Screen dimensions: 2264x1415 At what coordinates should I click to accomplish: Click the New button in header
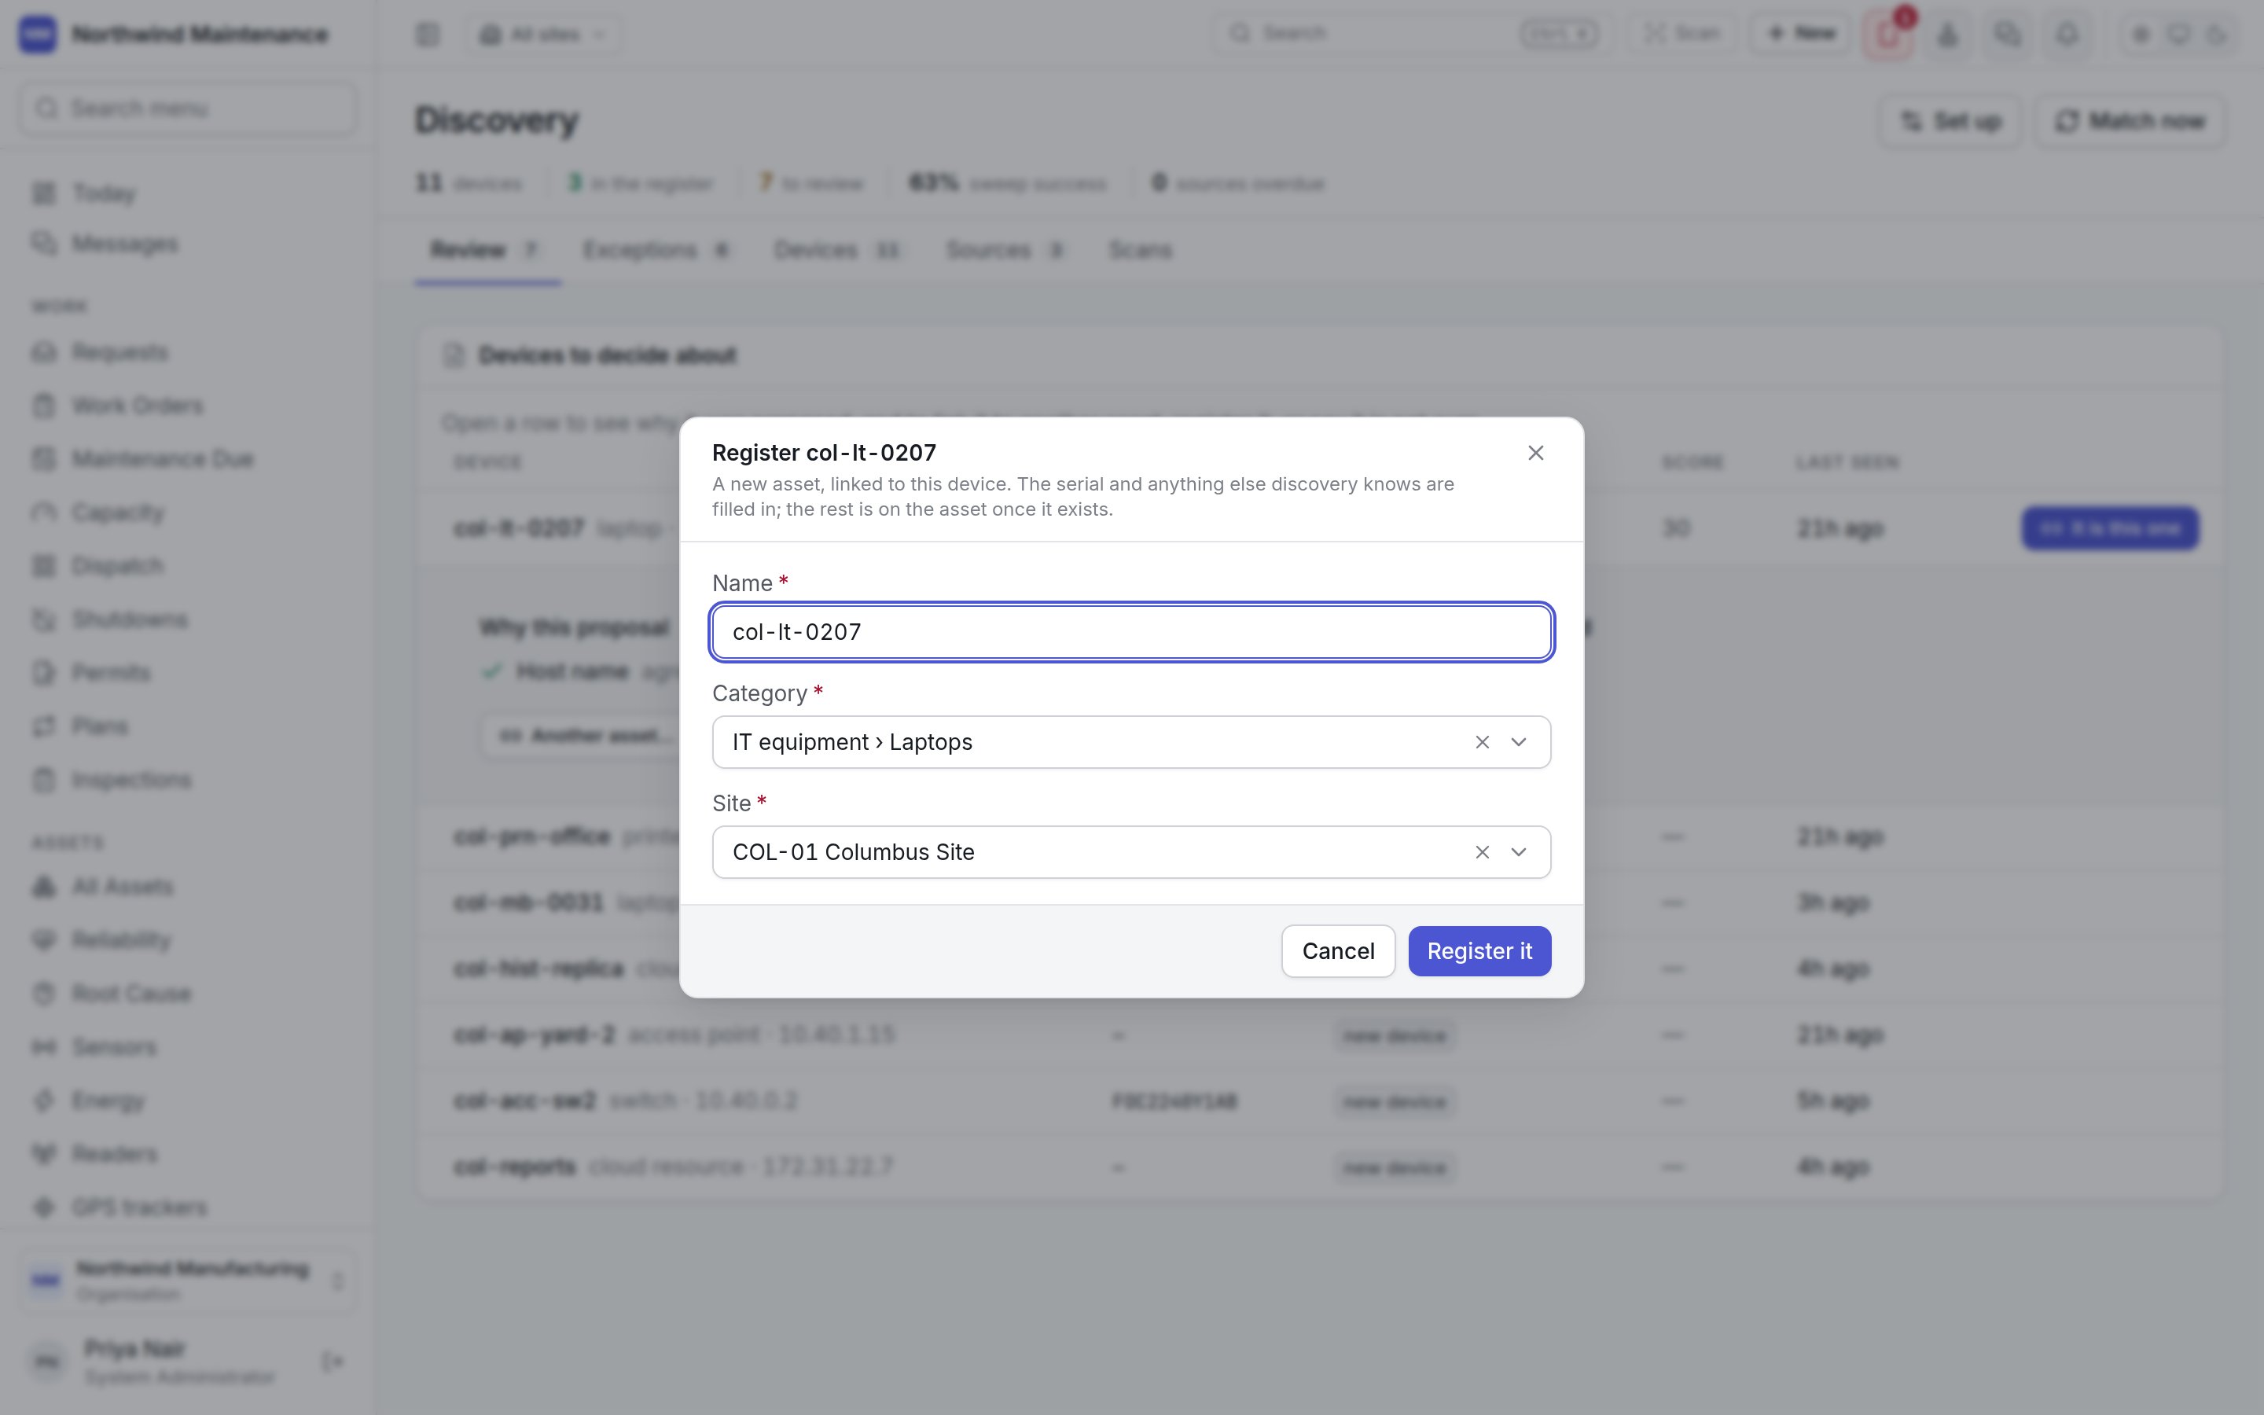point(1801,34)
